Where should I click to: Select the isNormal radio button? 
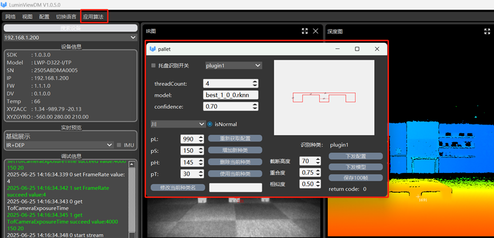point(210,124)
